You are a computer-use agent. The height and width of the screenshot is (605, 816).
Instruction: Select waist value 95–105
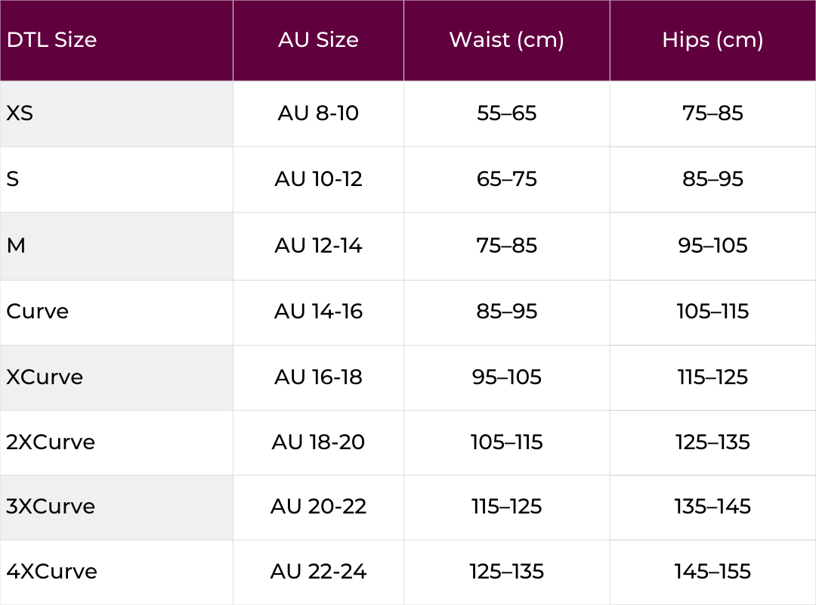[506, 377]
